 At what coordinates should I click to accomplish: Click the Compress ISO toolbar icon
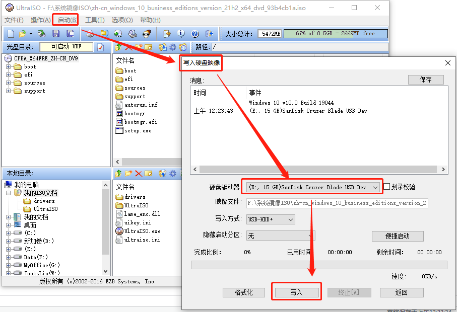coord(104,34)
